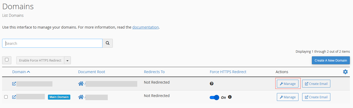The width and height of the screenshot is (353, 108).
Task: Click Create Email for Main Domain row
Action: coord(316,97)
